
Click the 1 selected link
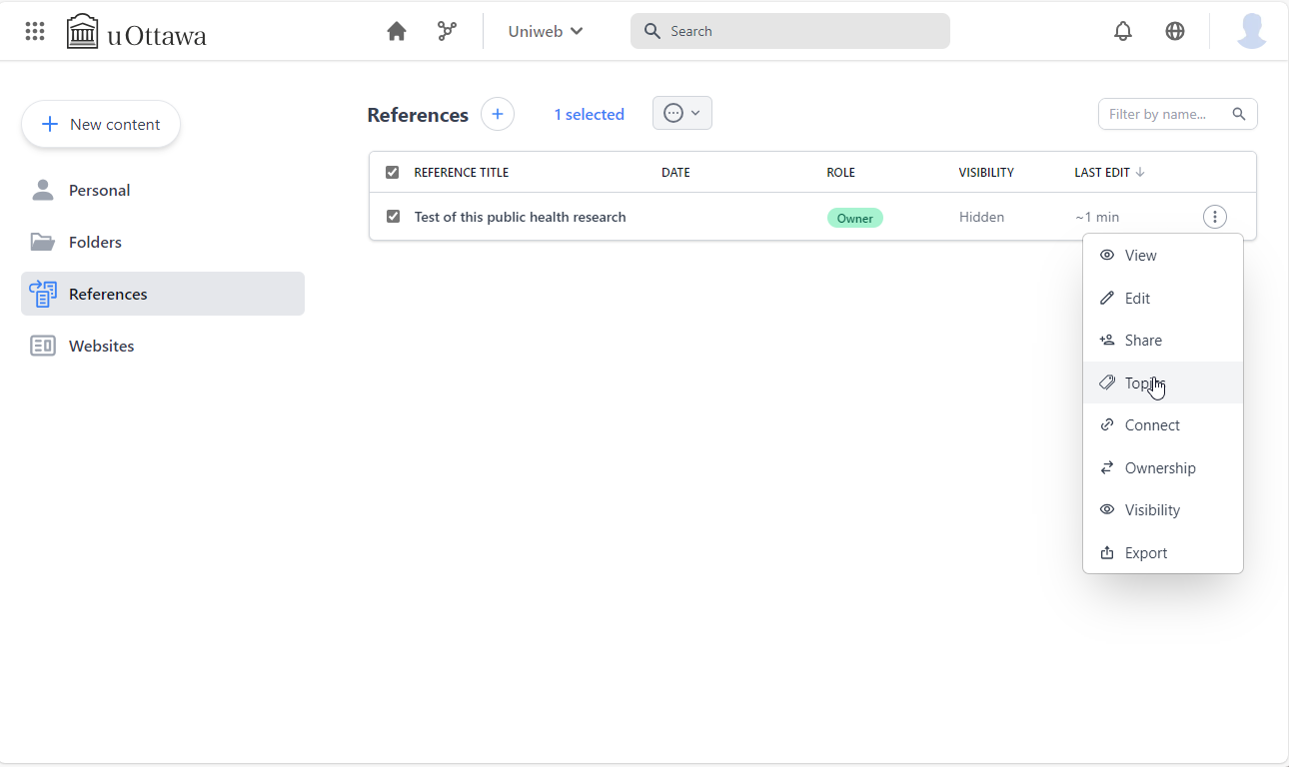point(589,114)
